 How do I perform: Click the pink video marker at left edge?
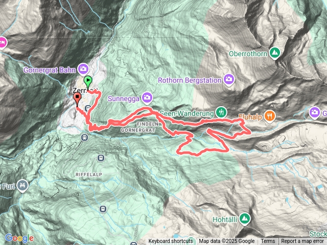point(3,42)
